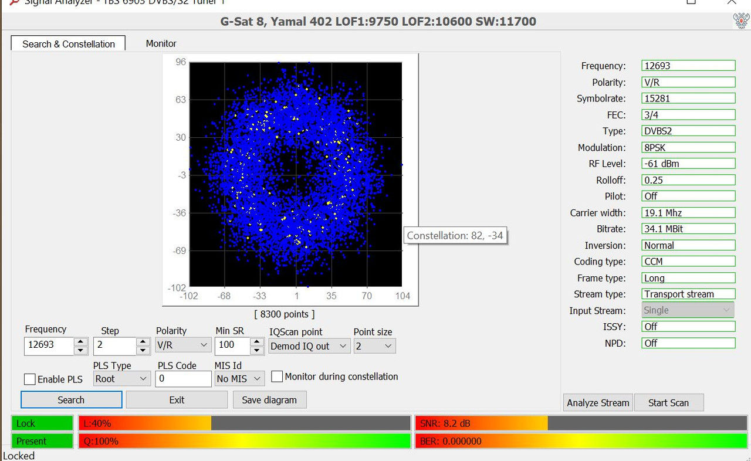Click the Analyze Stream button

598,402
